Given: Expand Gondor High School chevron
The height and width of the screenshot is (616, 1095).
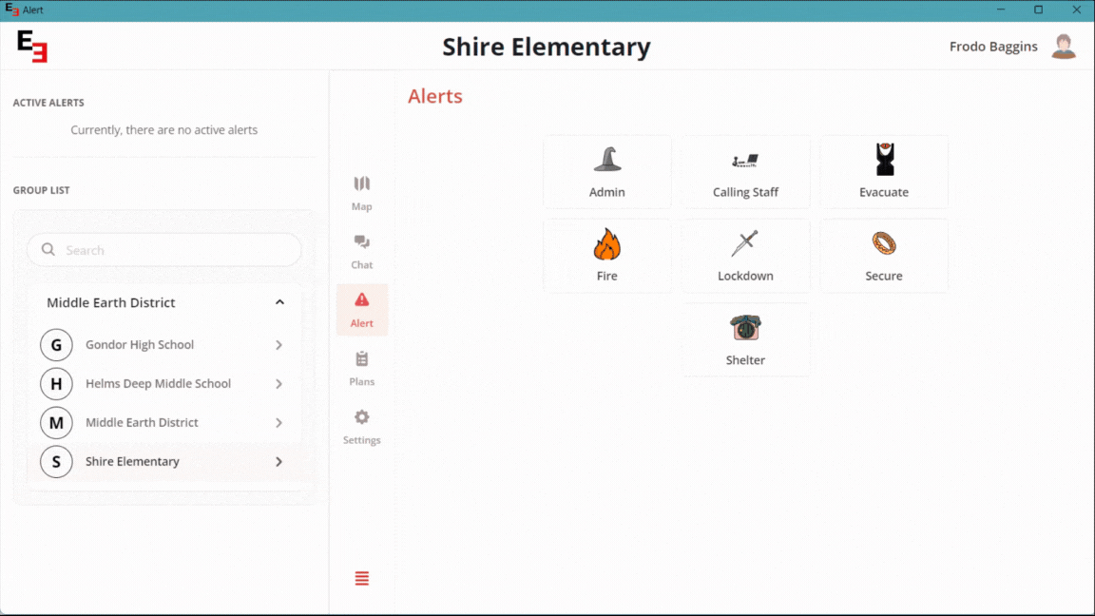Looking at the screenshot, I should (279, 345).
